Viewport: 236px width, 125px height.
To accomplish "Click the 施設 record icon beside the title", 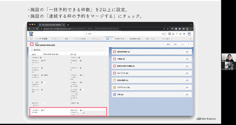I will coord(32,44).
